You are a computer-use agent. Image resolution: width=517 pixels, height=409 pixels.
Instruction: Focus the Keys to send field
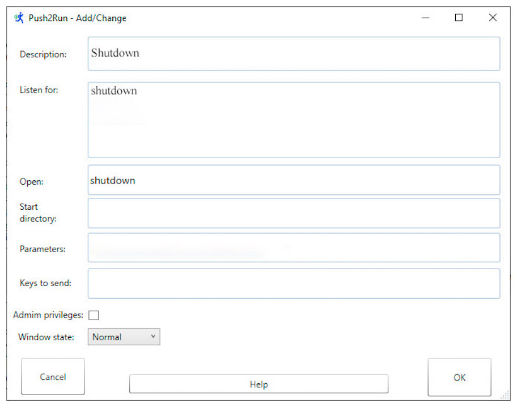[294, 284]
